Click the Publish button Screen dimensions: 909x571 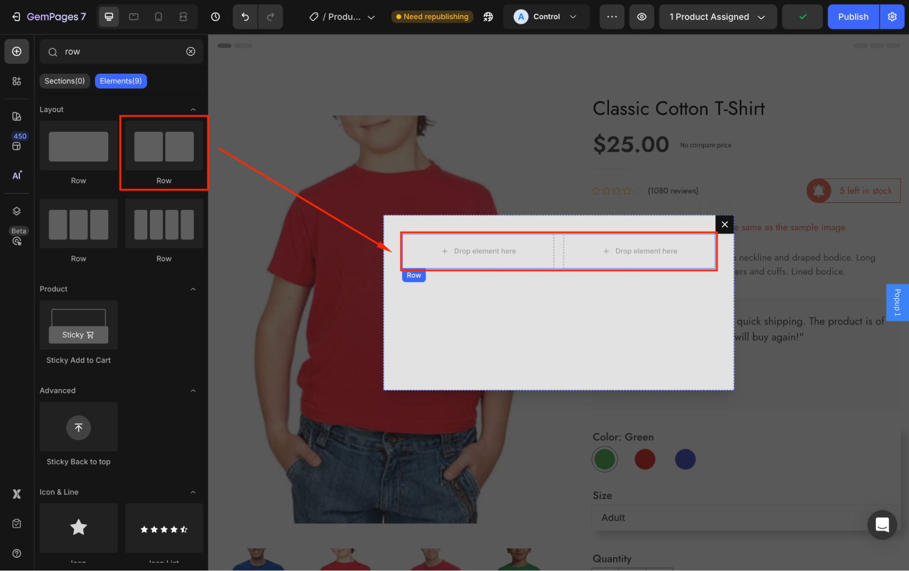pyautogui.click(x=853, y=17)
